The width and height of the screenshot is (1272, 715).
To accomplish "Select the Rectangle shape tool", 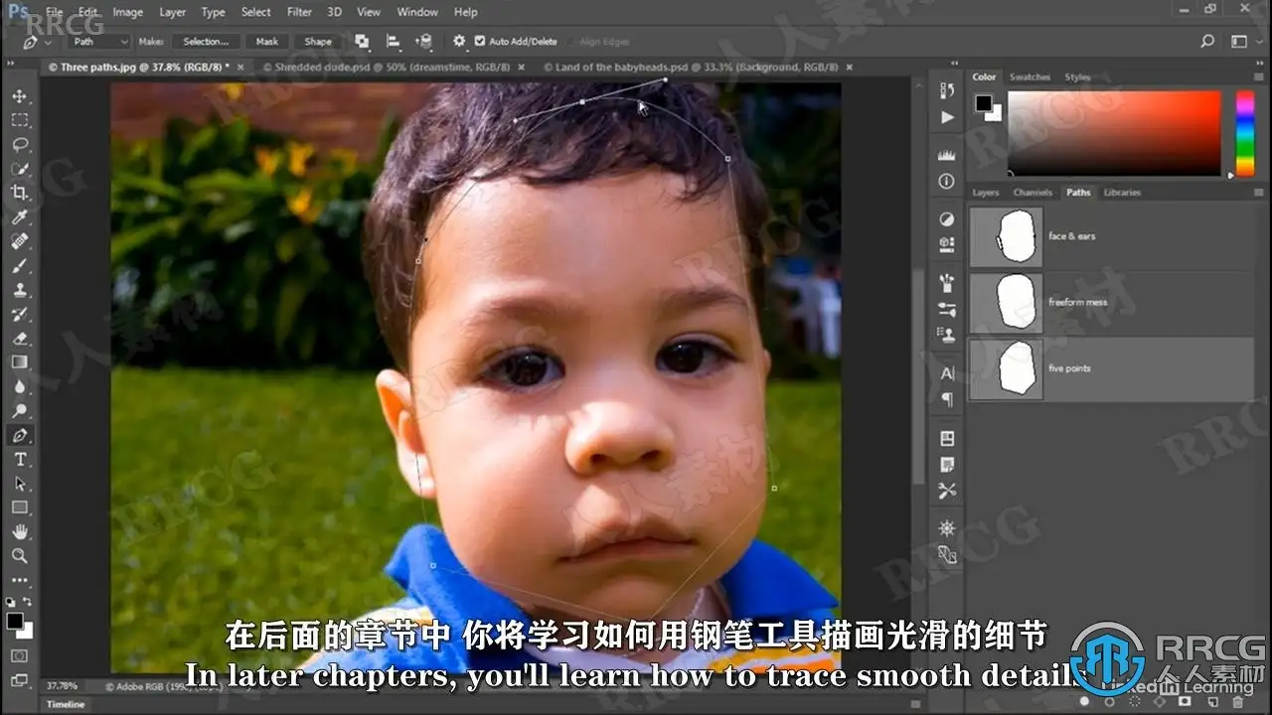I will [x=19, y=507].
